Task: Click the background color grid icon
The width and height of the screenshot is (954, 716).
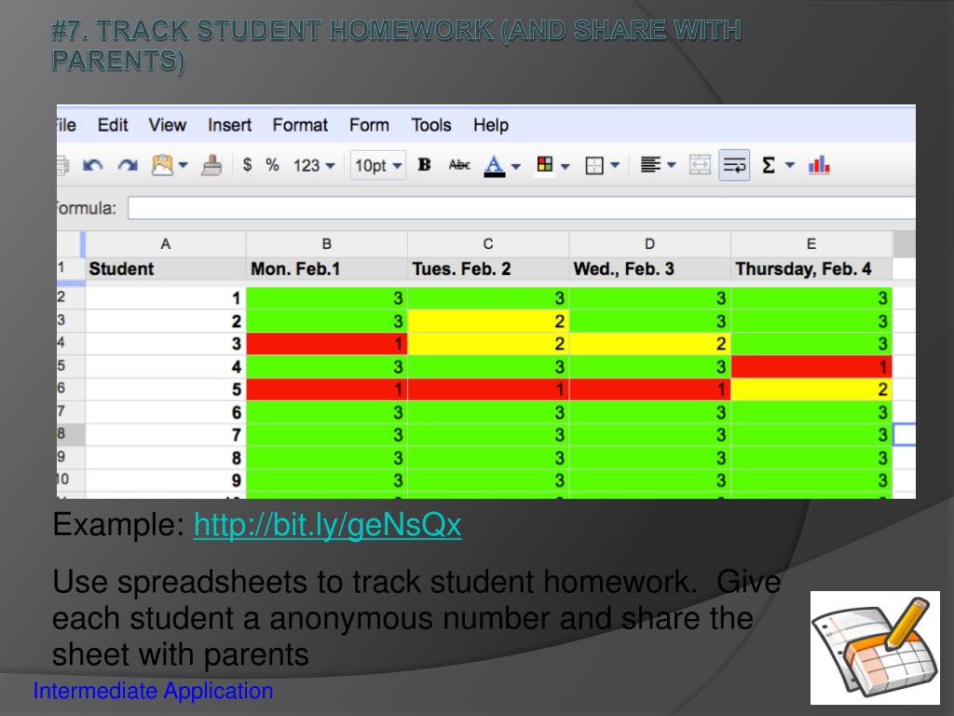Action: point(544,164)
